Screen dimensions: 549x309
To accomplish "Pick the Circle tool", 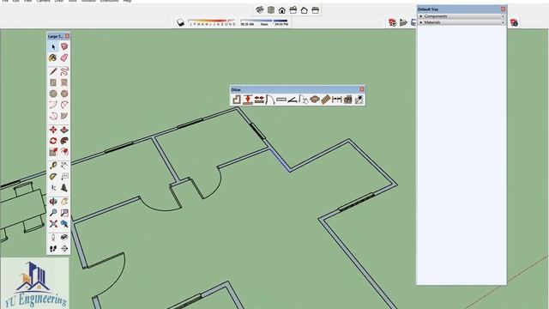I will pos(53,94).
